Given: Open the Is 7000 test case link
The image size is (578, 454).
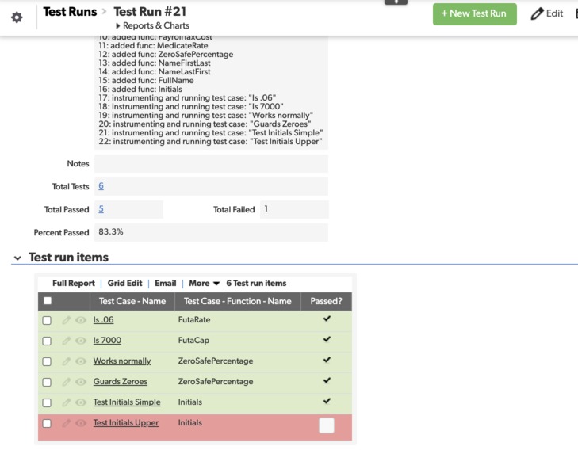Looking at the screenshot, I should (x=107, y=341).
